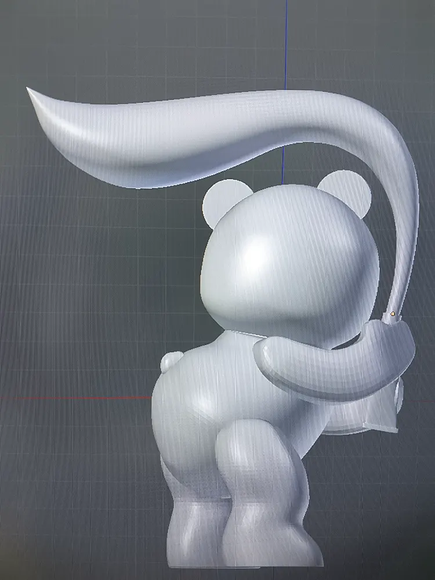Click the small round tail nub
The image size is (435, 580).
168,362
